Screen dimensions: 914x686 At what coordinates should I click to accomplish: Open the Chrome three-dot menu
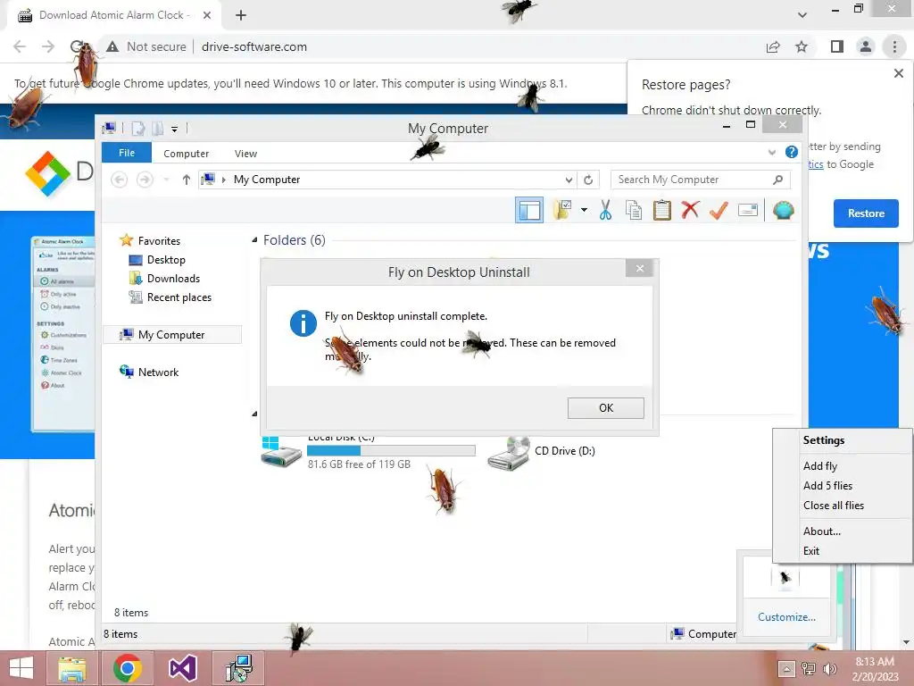point(894,46)
